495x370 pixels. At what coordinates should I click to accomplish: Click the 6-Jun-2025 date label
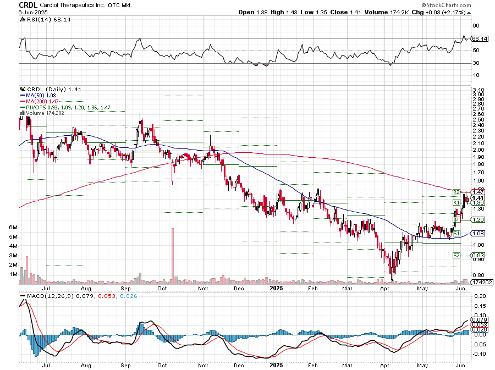click(33, 12)
